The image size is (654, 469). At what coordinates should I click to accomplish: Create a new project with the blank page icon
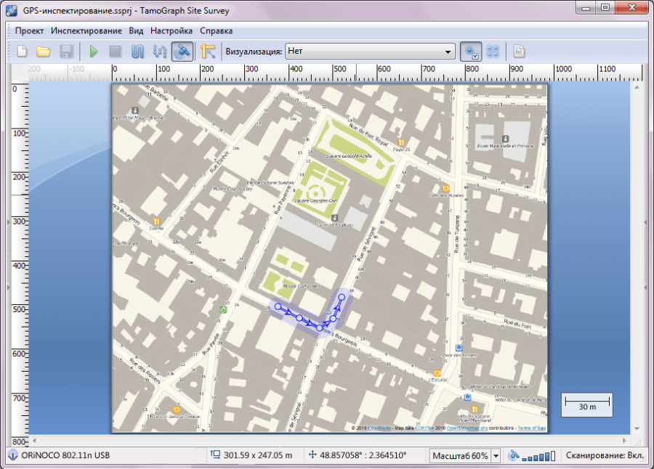(x=22, y=52)
